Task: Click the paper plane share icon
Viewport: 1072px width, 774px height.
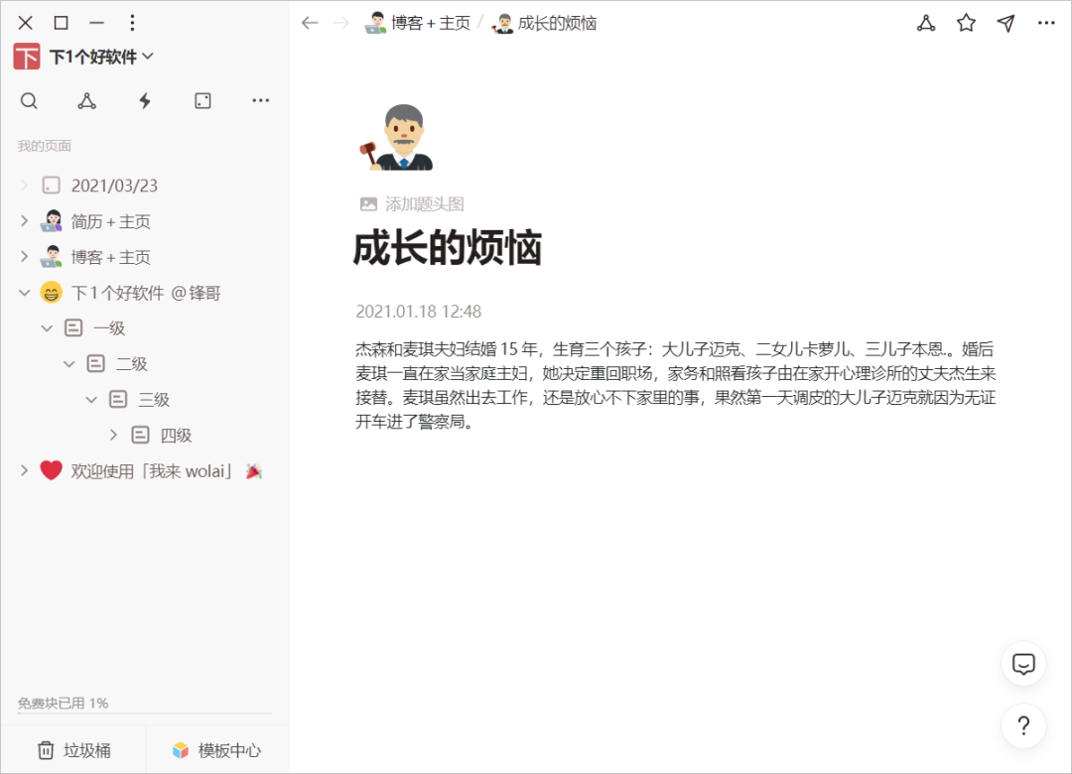Action: click(1005, 22)
